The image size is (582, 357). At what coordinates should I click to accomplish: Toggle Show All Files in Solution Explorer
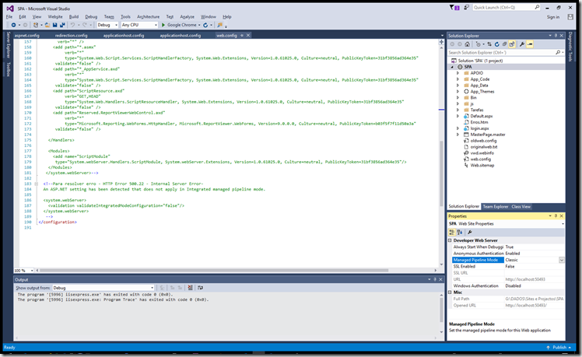[x=512, y=44]
